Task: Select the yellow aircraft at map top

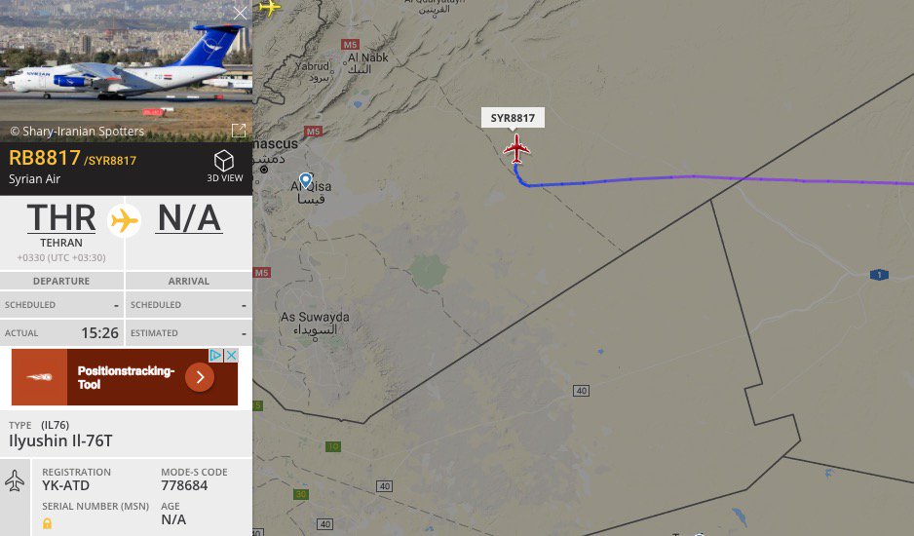Action: 269,8
